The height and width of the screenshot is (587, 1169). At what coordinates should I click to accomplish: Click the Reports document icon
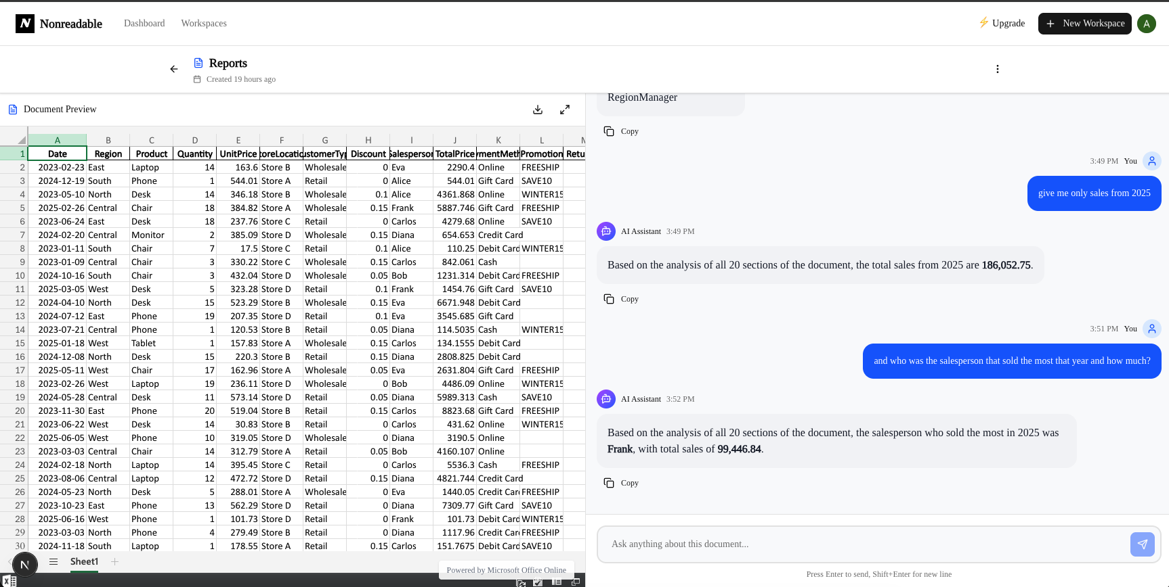198,63
